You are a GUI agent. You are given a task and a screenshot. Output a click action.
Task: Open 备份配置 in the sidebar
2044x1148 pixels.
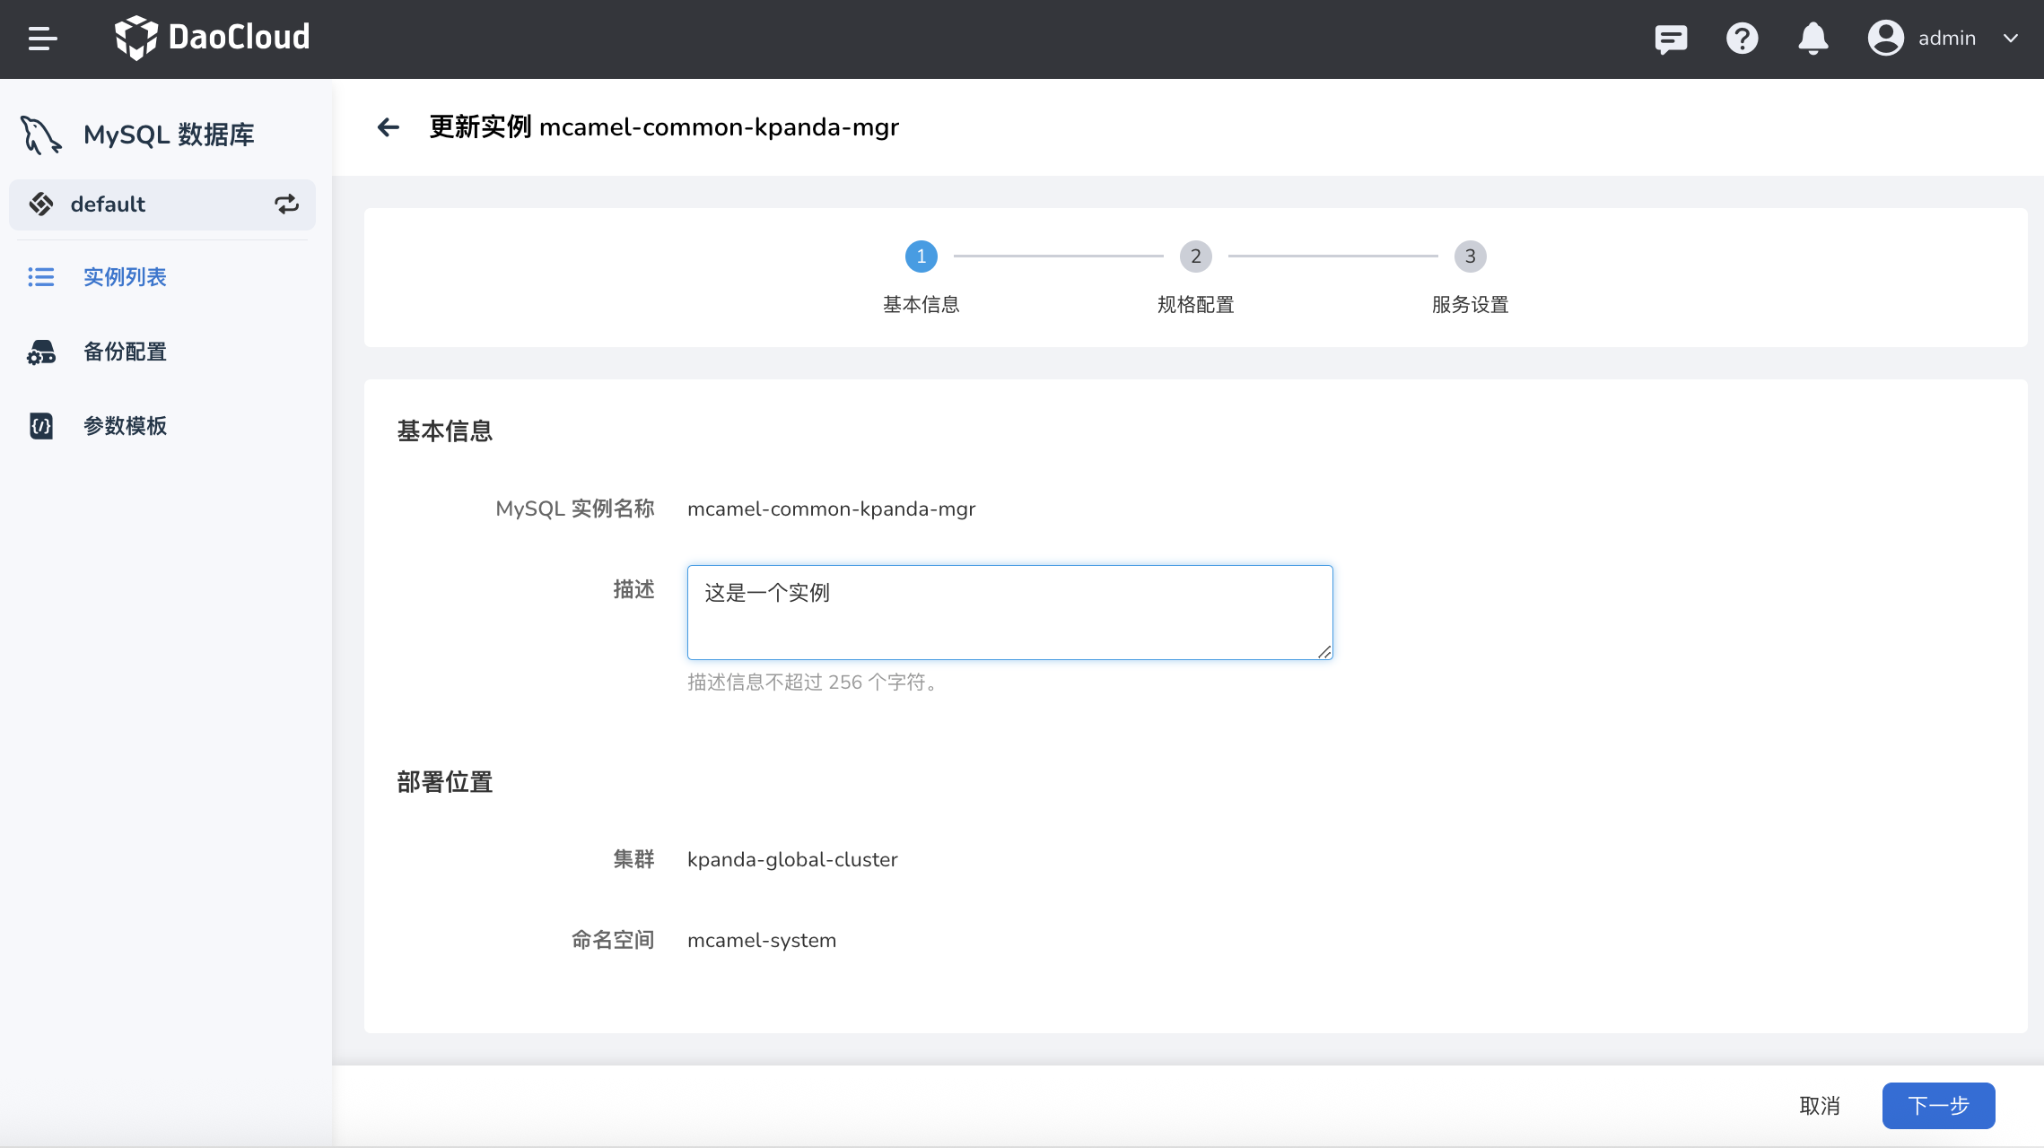click(x=125, y=352)
